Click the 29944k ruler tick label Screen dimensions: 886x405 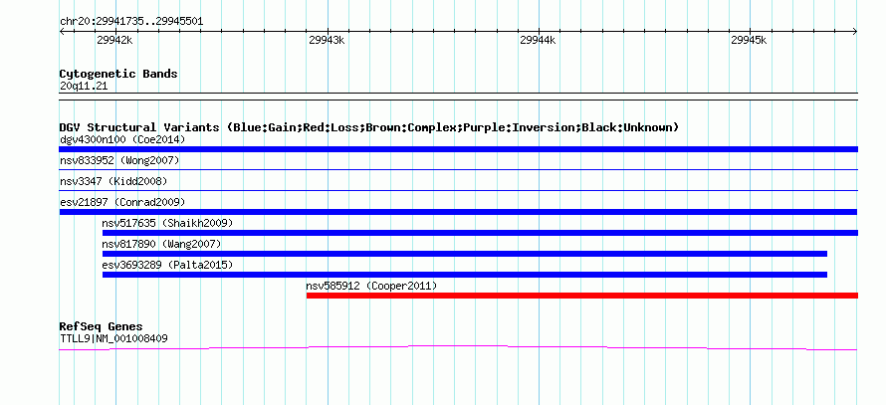click(x=538, y=40)
